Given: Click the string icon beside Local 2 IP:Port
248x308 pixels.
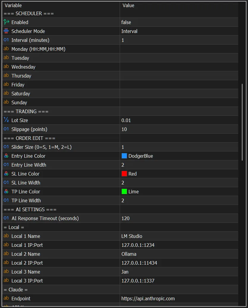Looking at the screenshot, I should click(6, 263).
